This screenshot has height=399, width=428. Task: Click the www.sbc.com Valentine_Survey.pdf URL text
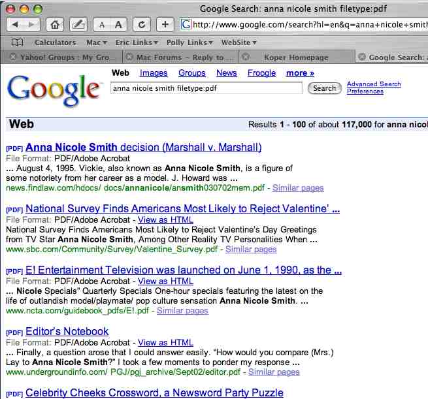112,249
